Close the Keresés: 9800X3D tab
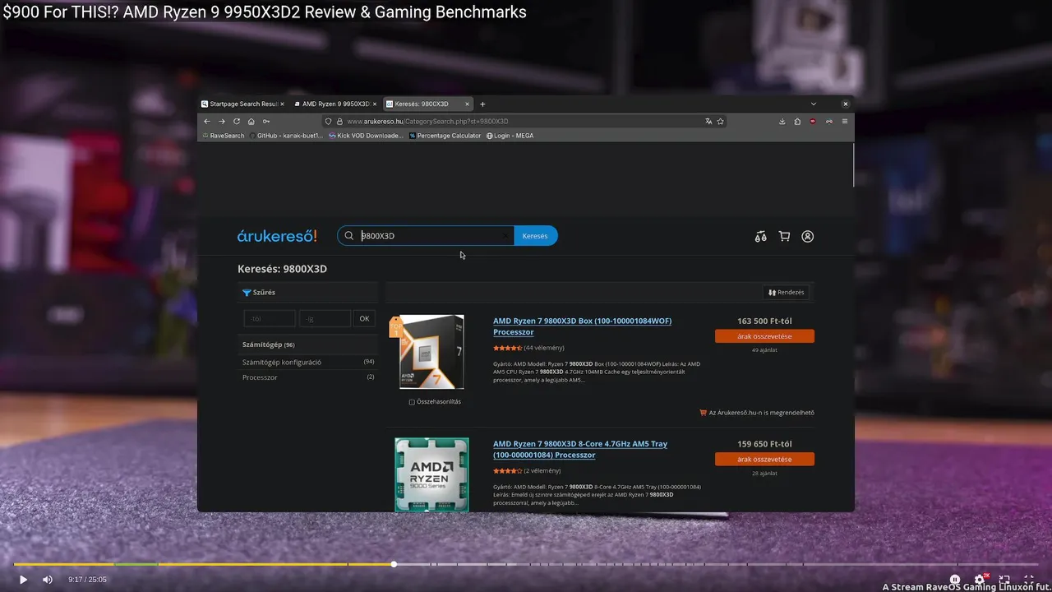Image resolution: width=1052 pixels, height=592 pixels. tap(468, 104)
